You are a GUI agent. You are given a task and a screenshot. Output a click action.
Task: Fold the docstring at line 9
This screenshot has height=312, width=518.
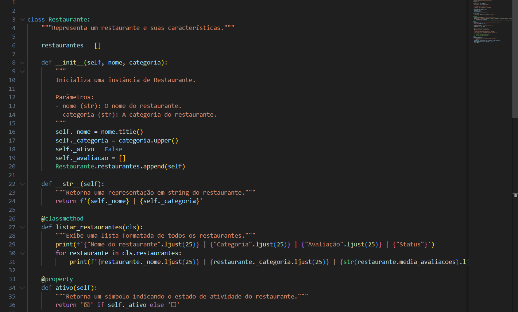click(22, 71)
